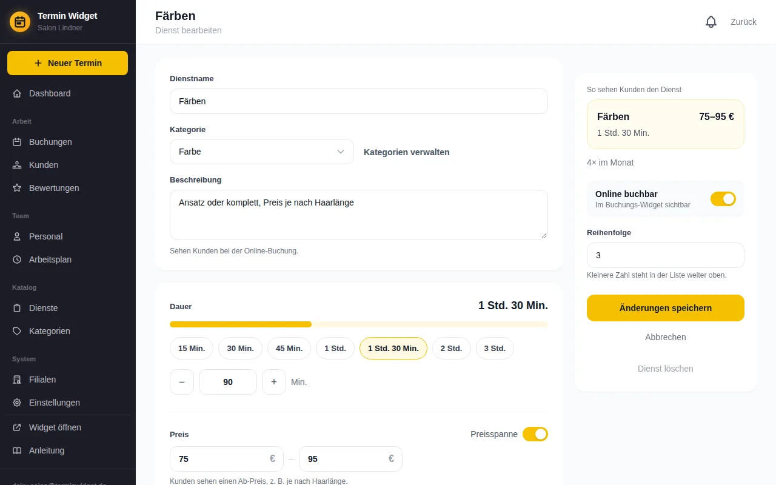776x485 pixels.
Task: Open Kategorien verwalten link
Action: [x=407, y=152]
